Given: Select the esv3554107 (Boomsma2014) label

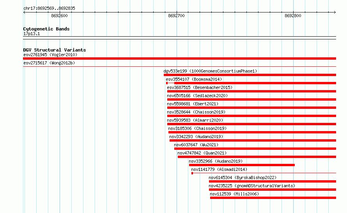Looking at the screenshot, I should click(x=194, y=79).
